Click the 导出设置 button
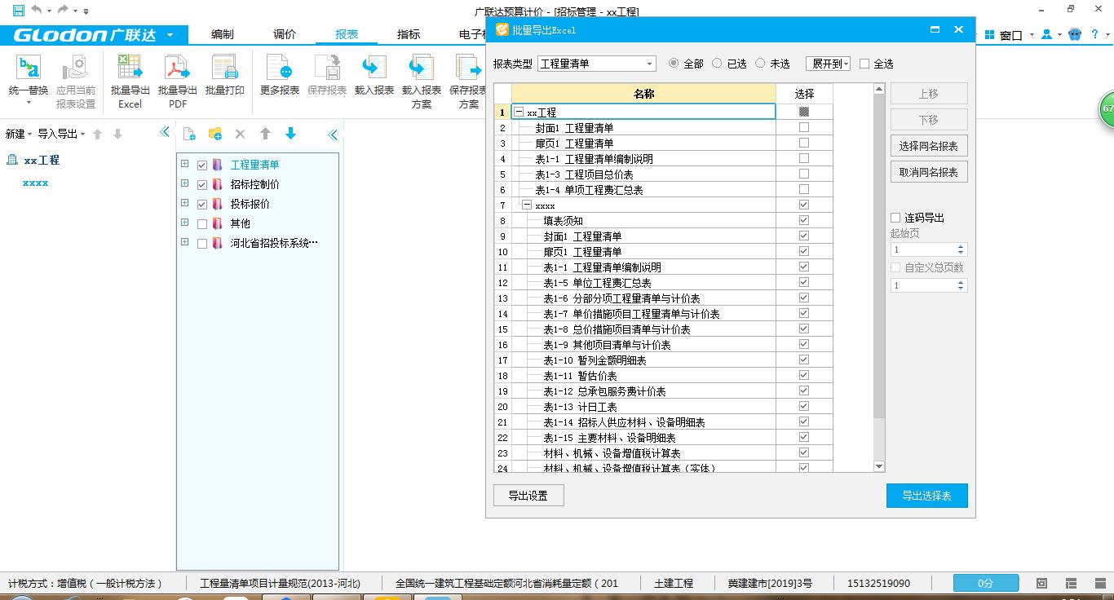The height and width of the screenshot is (600, 1114). pos(528,495)
